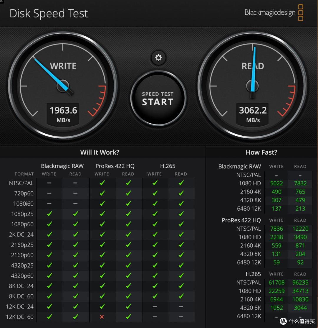Screen dimensions: 318x328
Task: Click Blackmagic RAW 6480 12K write value 137
Action: coord(276,209)
